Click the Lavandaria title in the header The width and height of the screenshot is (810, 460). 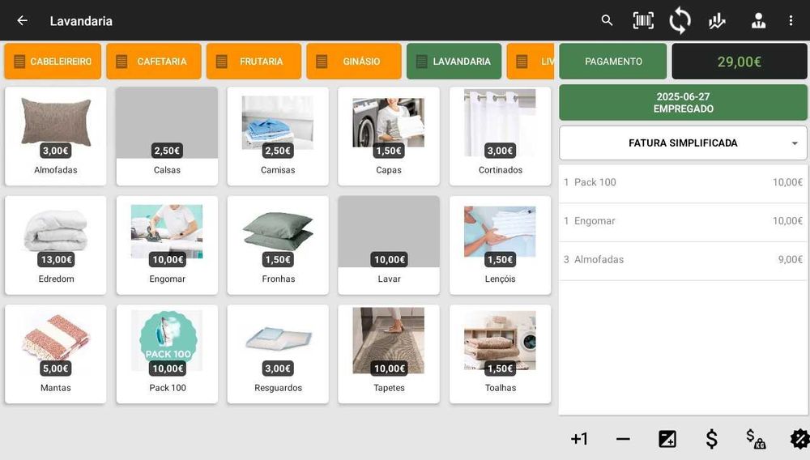[81, 21]
